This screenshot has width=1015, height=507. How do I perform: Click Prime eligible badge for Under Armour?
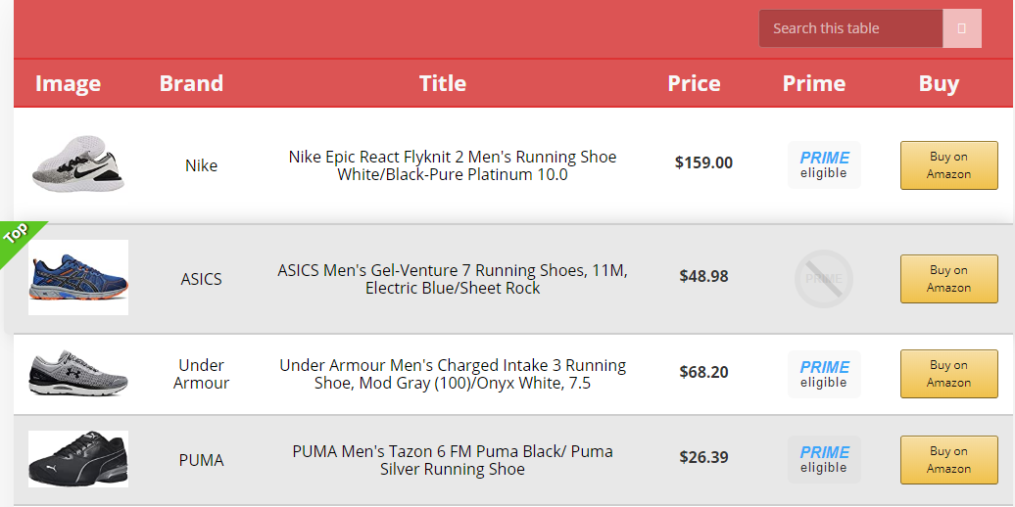824,374
